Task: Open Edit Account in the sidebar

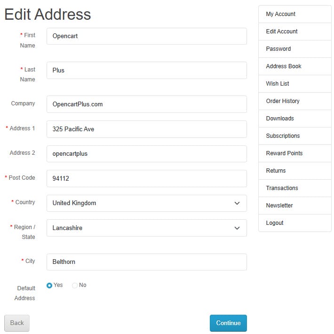Action: tap(295, 32)
